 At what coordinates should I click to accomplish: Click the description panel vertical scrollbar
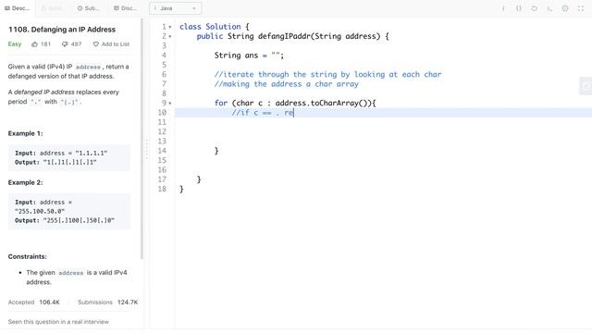pyautogui.click(x=142, y=139)
